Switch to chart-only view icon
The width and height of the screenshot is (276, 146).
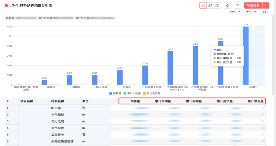point(210,5)
